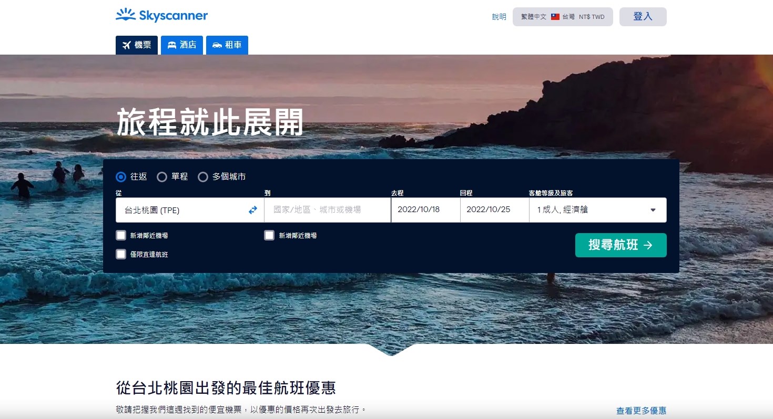The image size is (773, 419).
Task: Check 新增鄰近機場 under the origin field
Action: coord(121,235)
